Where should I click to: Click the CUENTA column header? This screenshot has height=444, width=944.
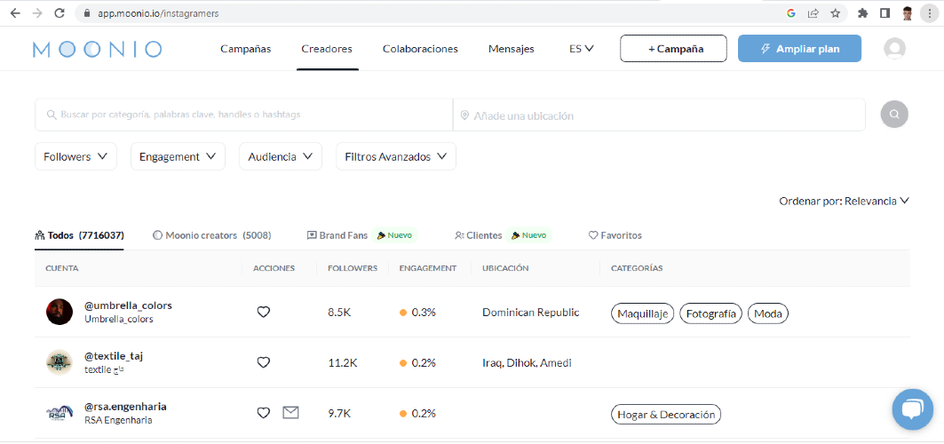pyautogui.click(x=62, y=268)
